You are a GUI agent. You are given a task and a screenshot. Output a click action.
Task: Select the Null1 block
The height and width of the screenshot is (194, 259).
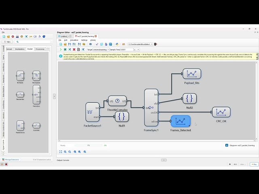click(122, 117)
